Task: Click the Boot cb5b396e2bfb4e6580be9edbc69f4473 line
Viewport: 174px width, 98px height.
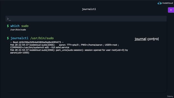Action: 37,42
